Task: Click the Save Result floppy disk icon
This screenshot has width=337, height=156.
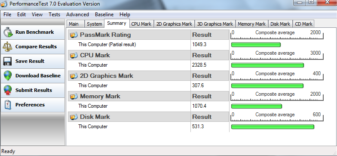Action: click(x=7, y=61)
